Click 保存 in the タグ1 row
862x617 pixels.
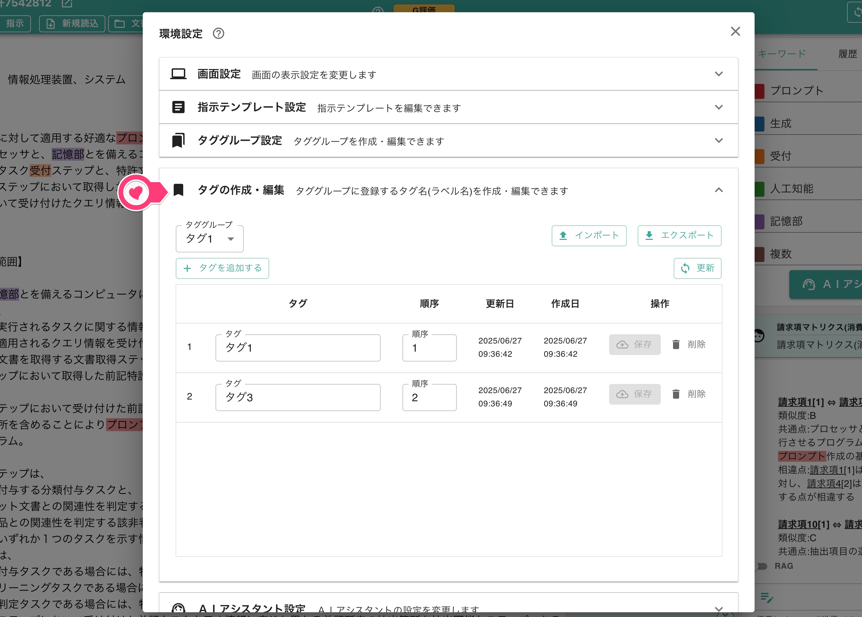click(x=634, y=345)
